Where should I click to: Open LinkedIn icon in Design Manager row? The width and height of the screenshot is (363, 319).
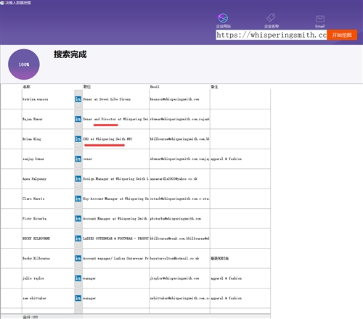coord(78,179)
